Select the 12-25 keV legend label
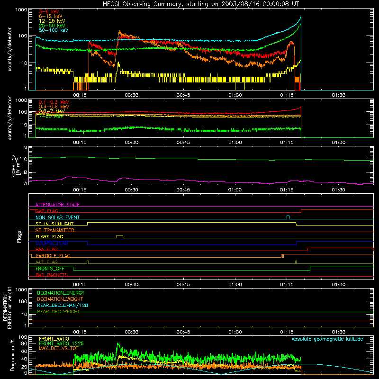The height and width of the screenshot is (379, 379). tap(52, 21)
